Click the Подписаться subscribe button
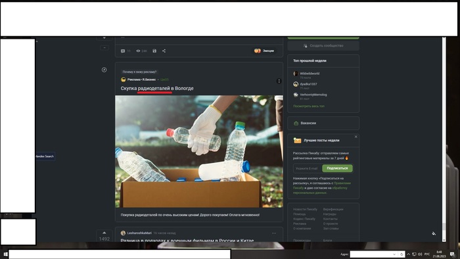This screenshot has width=460, height=259. tap(337, 168)
